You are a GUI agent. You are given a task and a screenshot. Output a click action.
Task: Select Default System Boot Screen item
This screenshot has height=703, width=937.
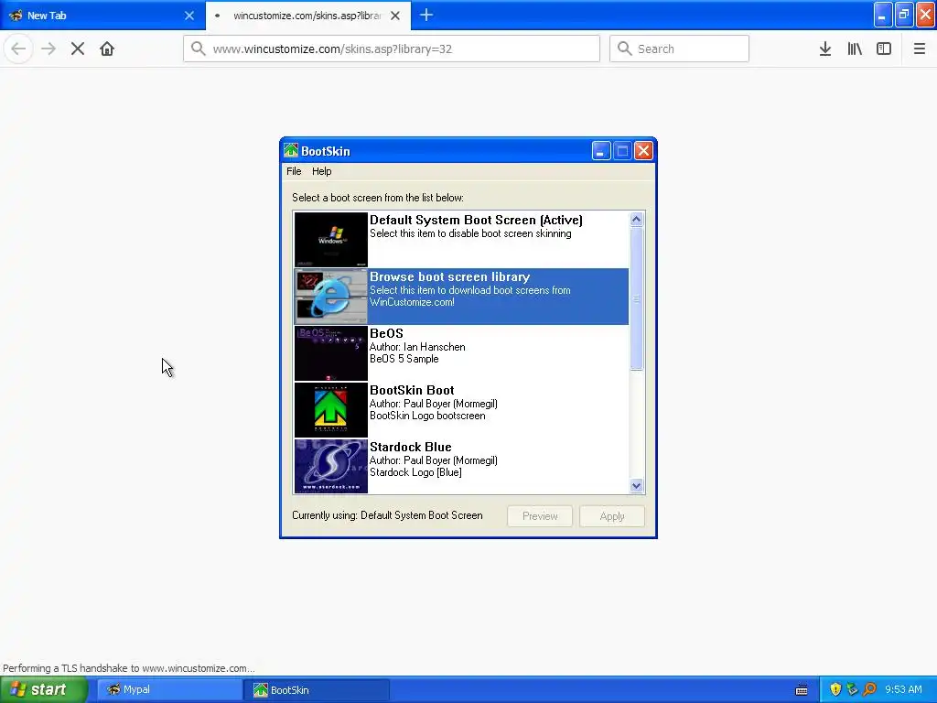pyautogui.click(x=461, y=240)
